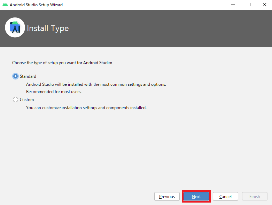This screenshot has height=205, width=272.
Task: Click the "You can customize installation settings" description
Action: pyautogui.click(x=86, y=108)
